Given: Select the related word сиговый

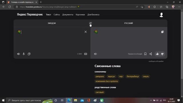Looking at the screenshot, I should coord(100,92).
